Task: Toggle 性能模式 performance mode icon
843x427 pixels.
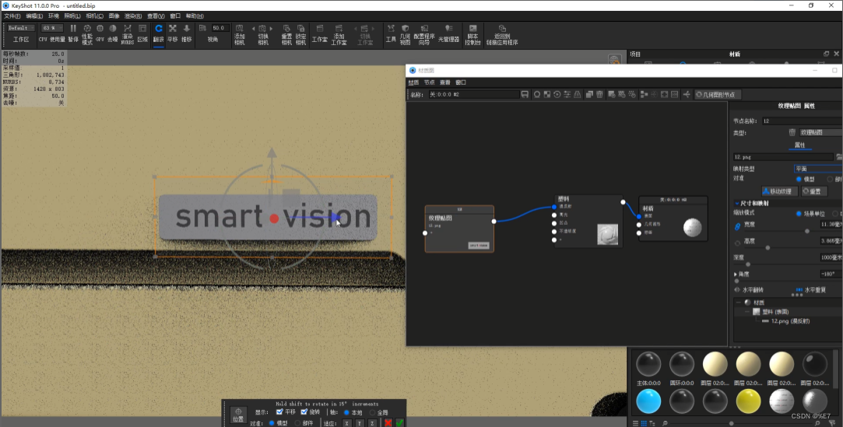Action: [x=87, y=29]
